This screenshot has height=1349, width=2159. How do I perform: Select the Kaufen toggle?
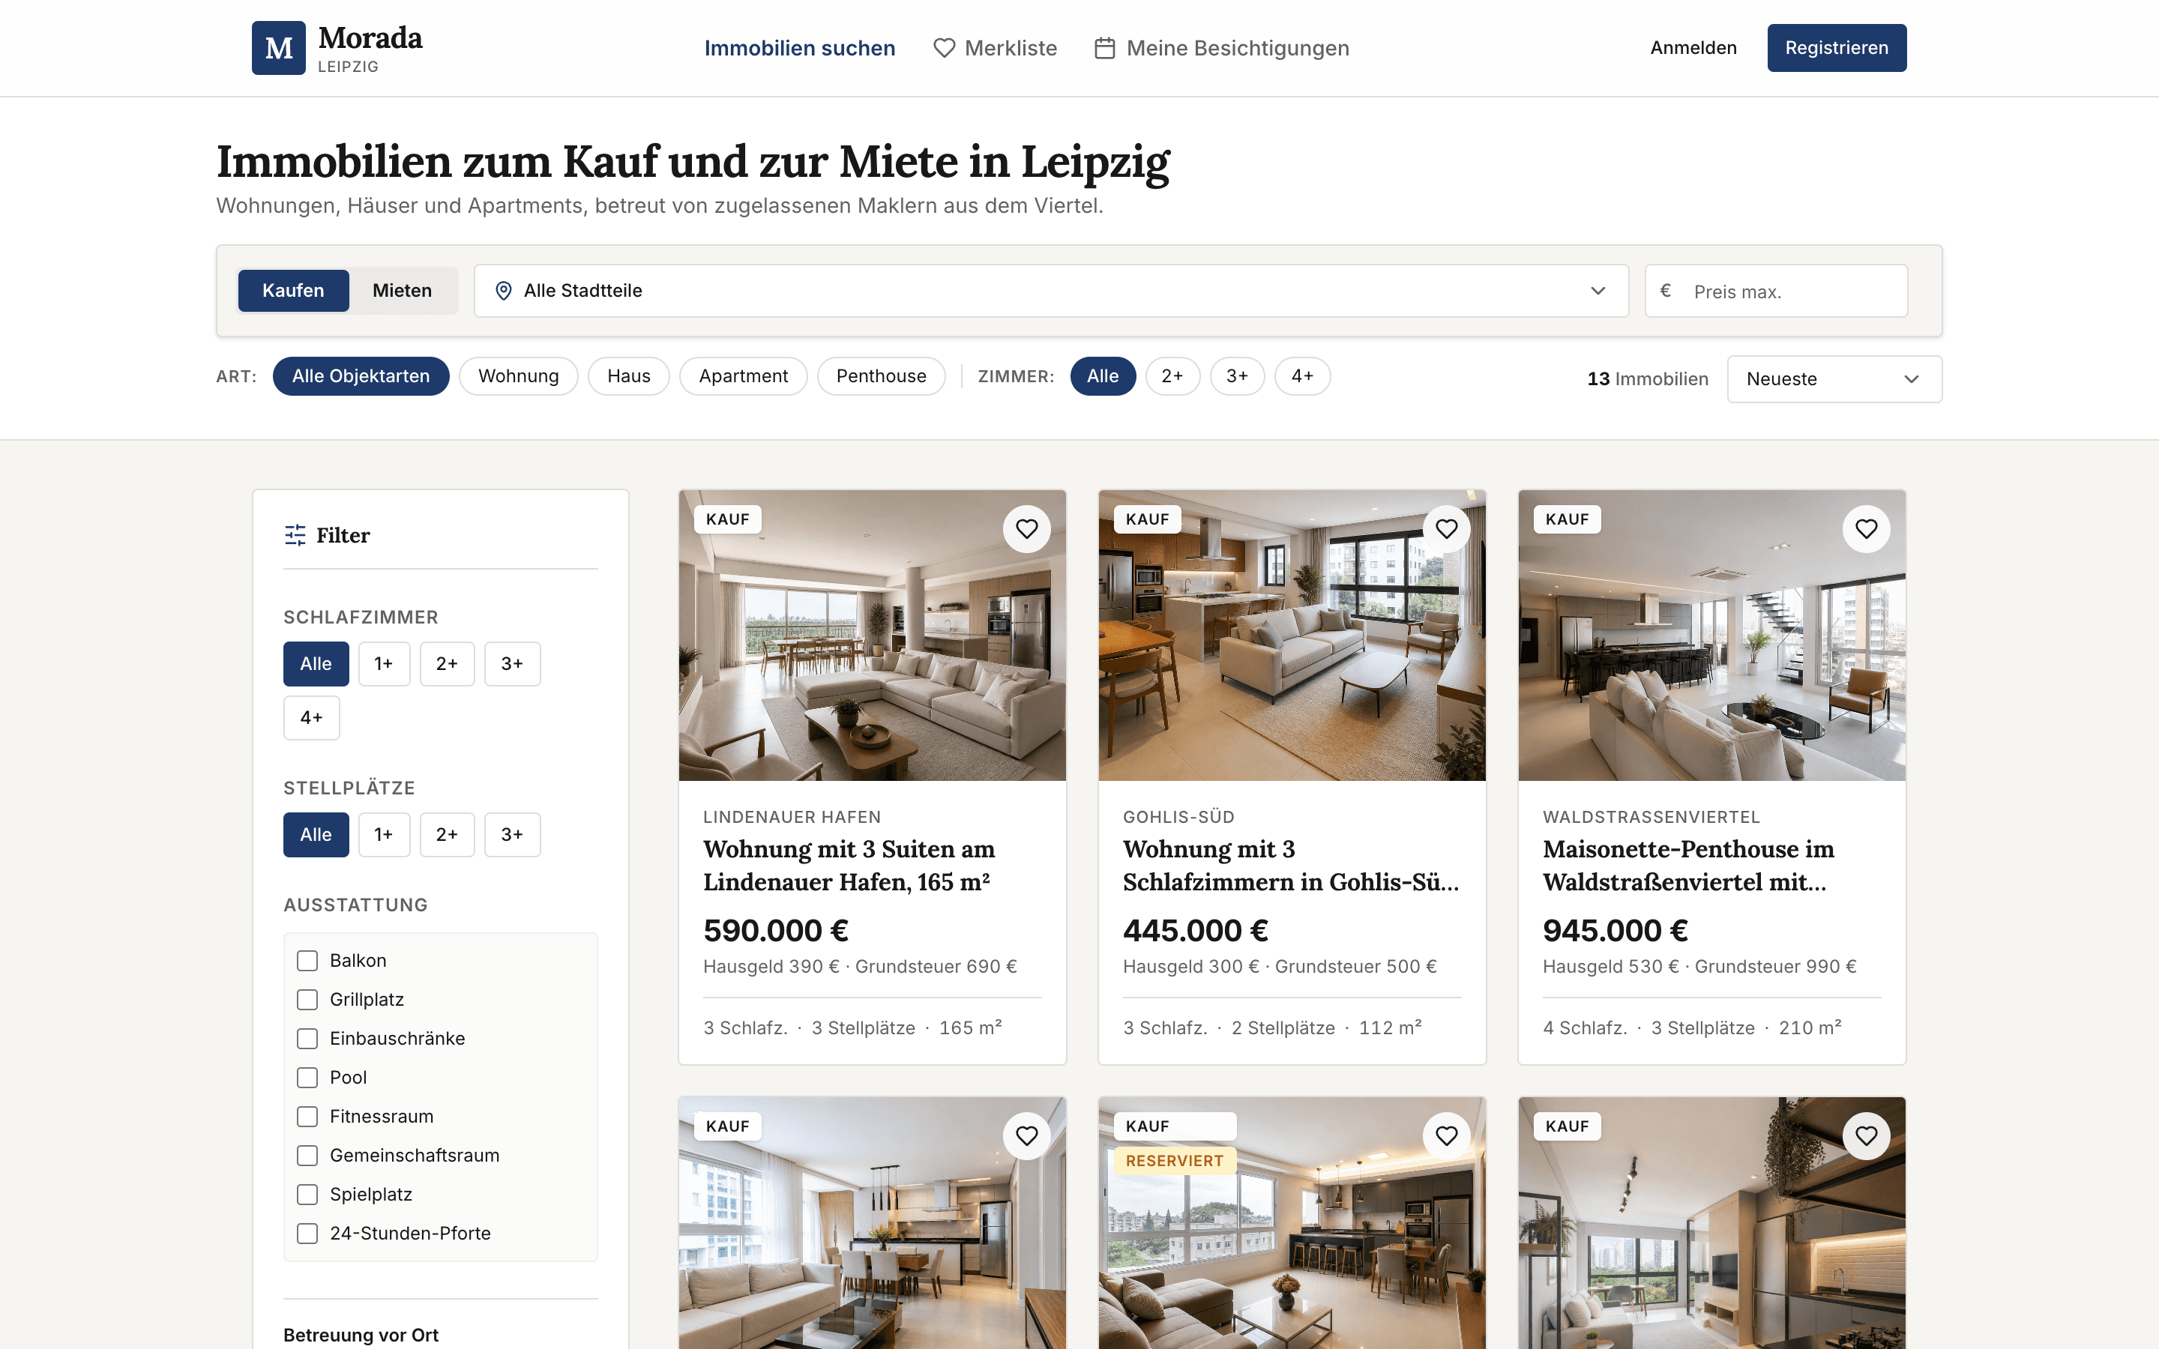click(294, 291)
